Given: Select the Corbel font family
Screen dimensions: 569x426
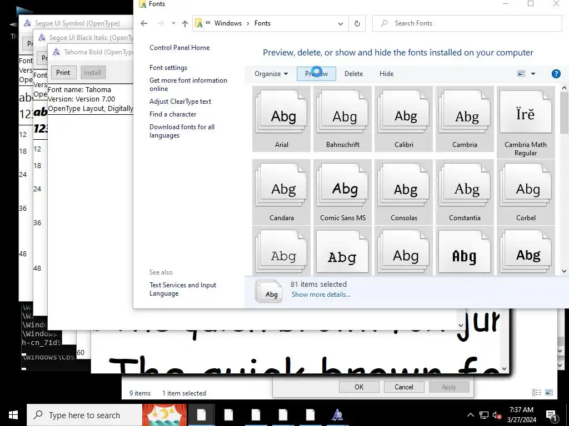Looking at the screenshot, I should click(526, 192).
